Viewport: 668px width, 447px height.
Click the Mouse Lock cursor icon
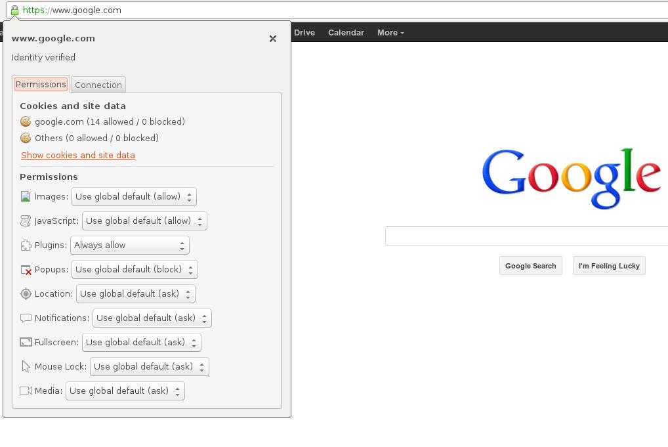pos(26,366)
